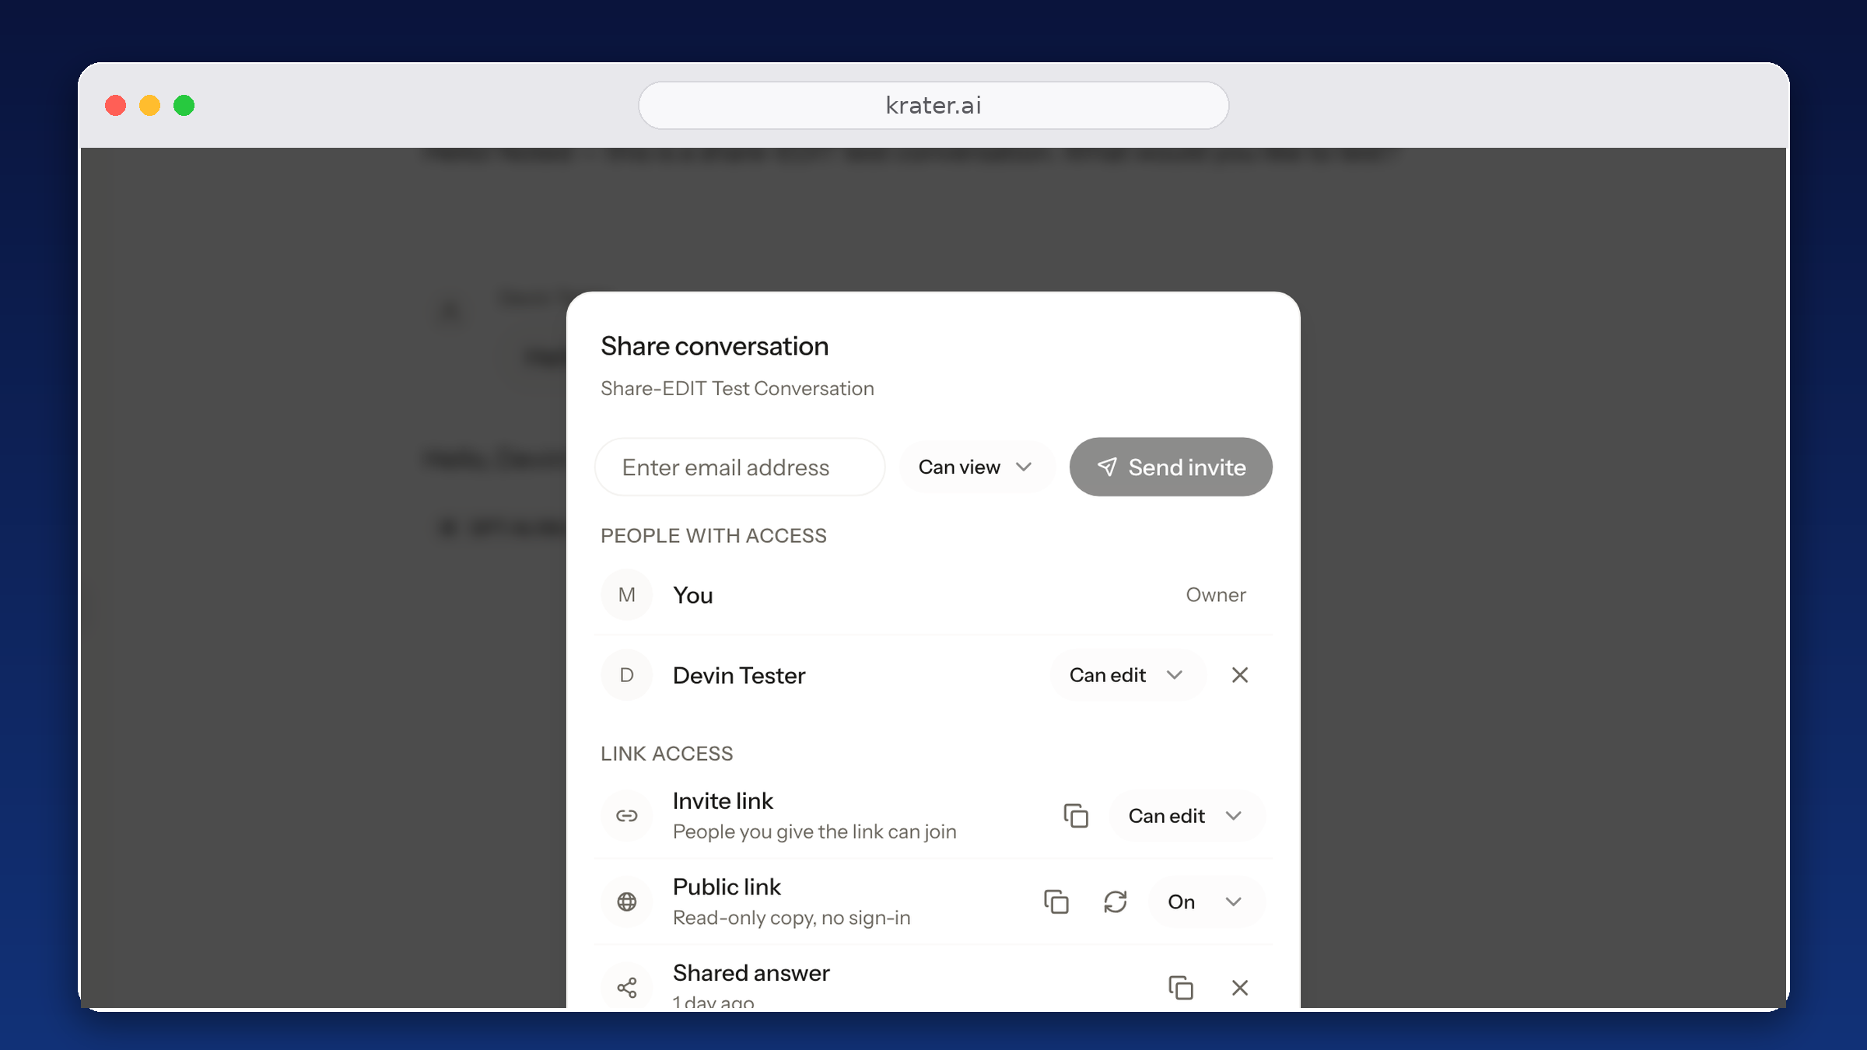Remove the Shared answer entry

1240,987
